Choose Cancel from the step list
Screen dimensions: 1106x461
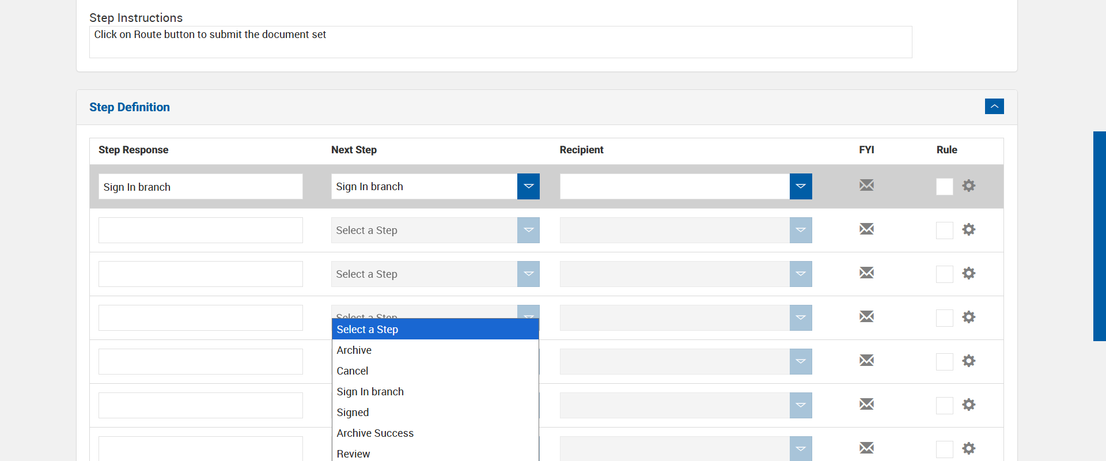(353, 371)
